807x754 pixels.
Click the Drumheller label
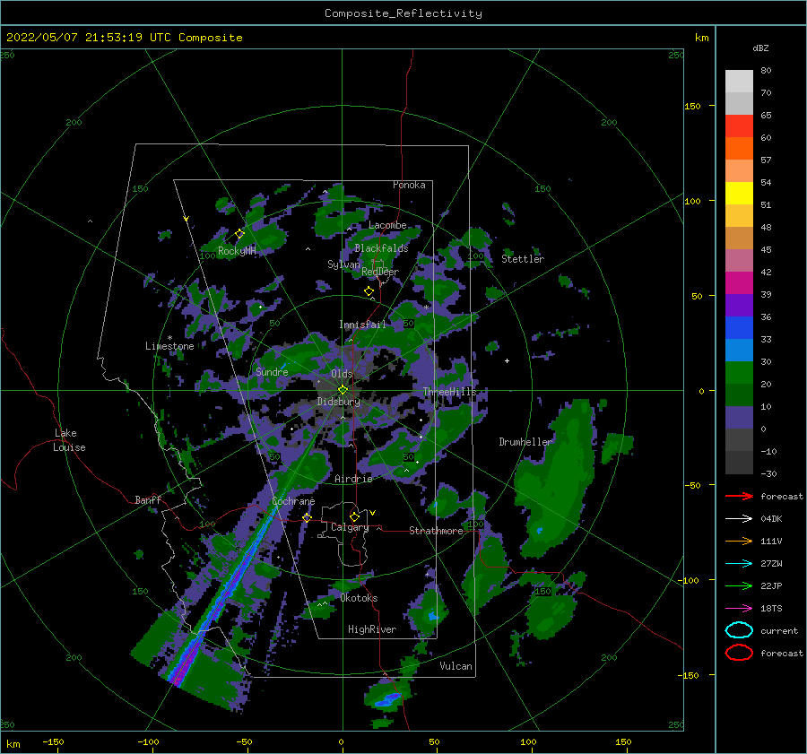coord(525,442)
